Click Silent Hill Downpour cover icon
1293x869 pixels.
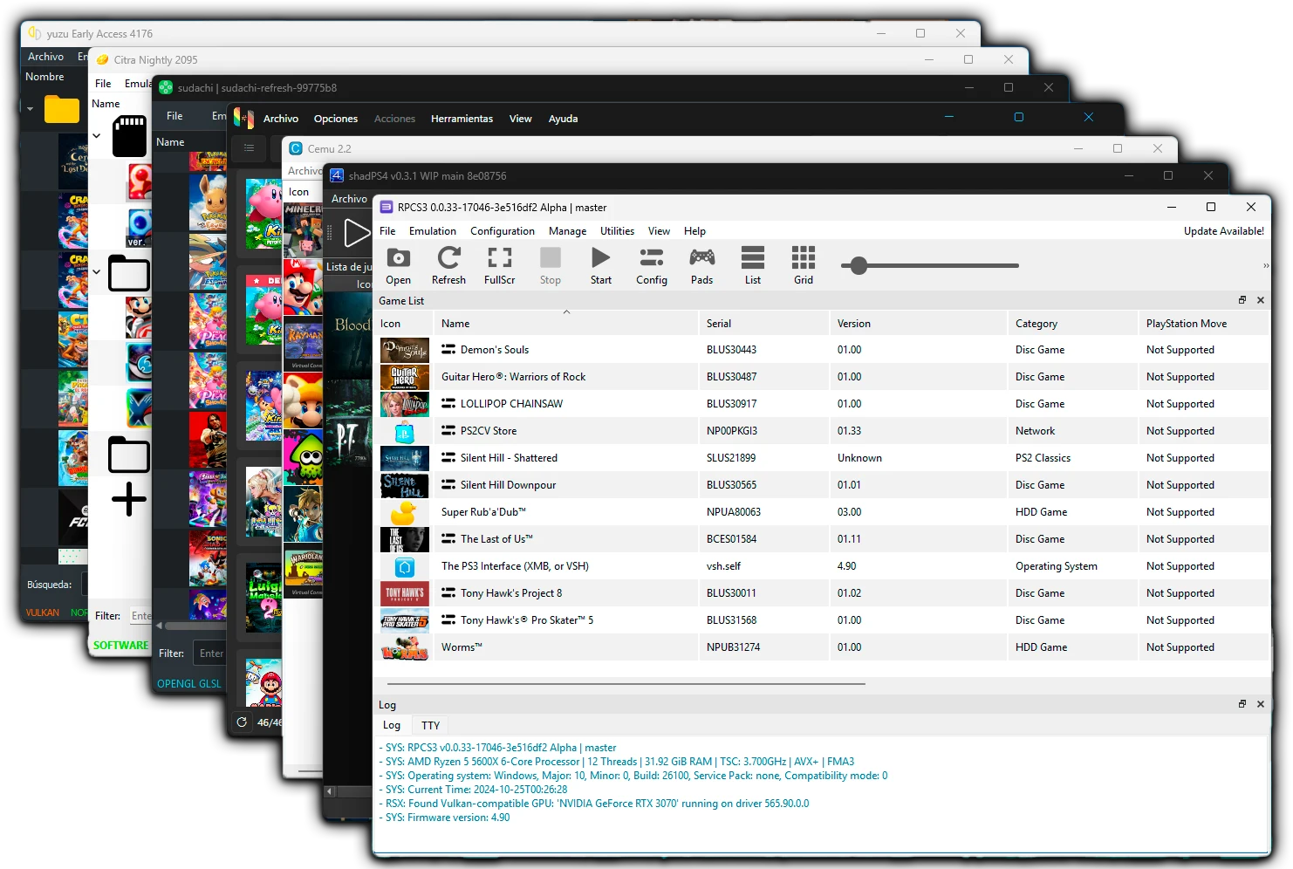tap(405, 485)
